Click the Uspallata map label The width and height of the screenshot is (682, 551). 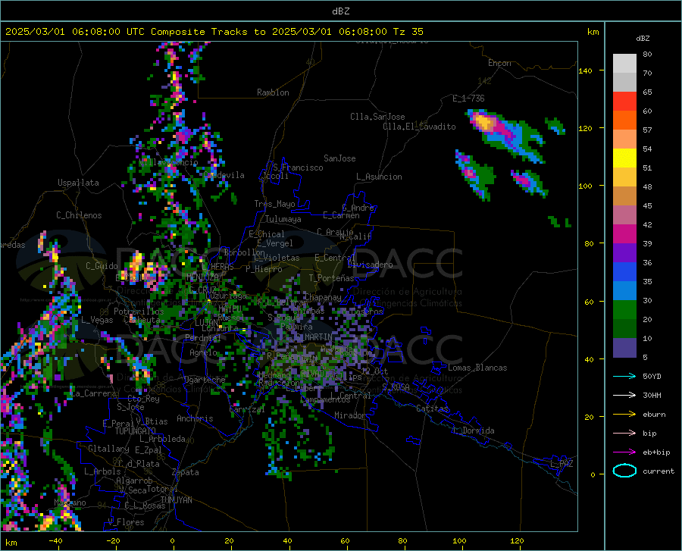[x=78, y=183]
